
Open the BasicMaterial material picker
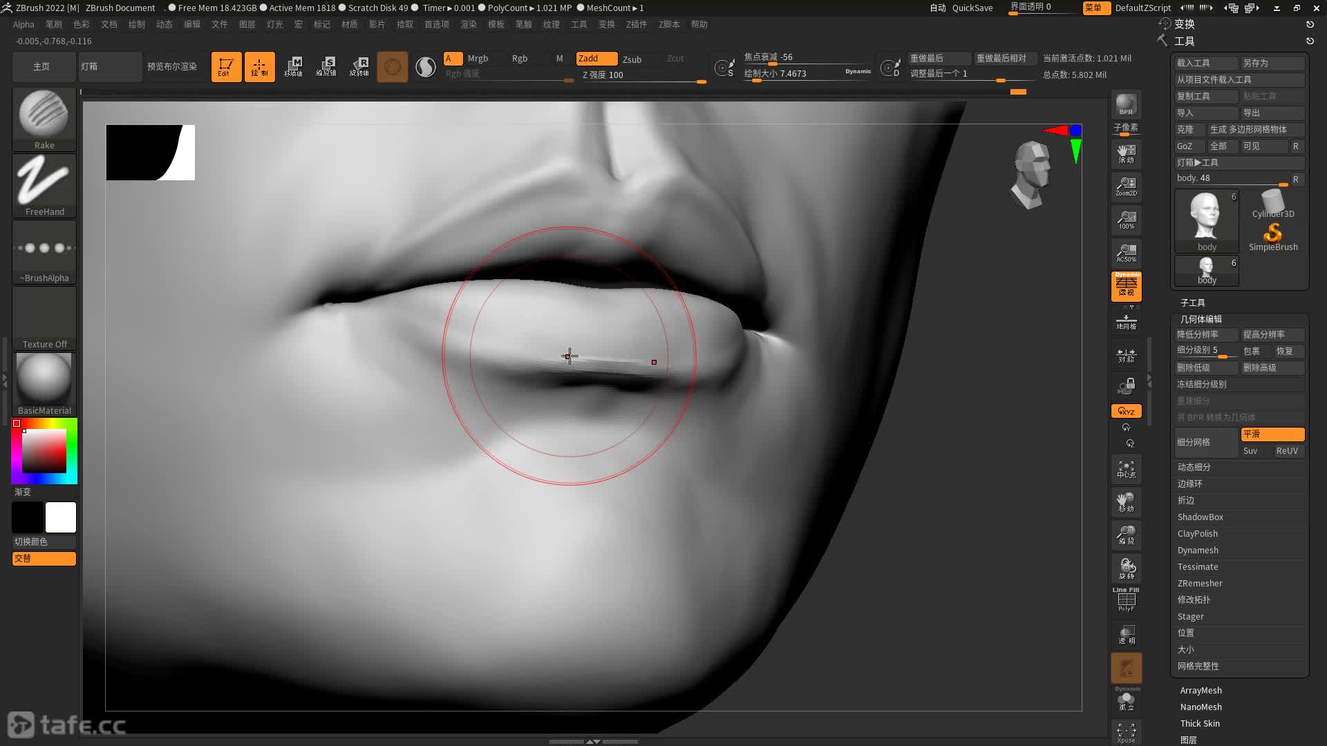44,384
